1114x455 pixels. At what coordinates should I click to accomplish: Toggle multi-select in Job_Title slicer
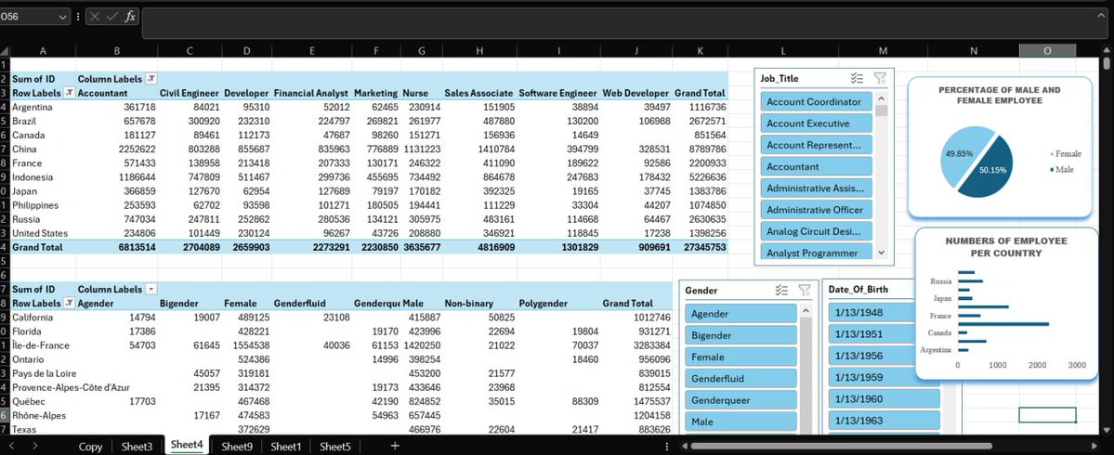tap(857, 79)
